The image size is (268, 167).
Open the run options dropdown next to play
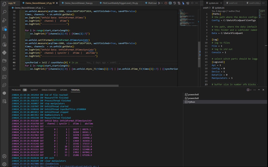tap(162, 3)
